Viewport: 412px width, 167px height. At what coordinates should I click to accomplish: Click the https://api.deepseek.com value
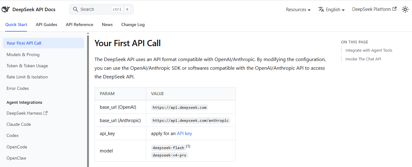coord(179,108)
